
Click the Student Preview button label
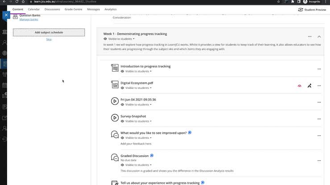(x=315, y=10)
